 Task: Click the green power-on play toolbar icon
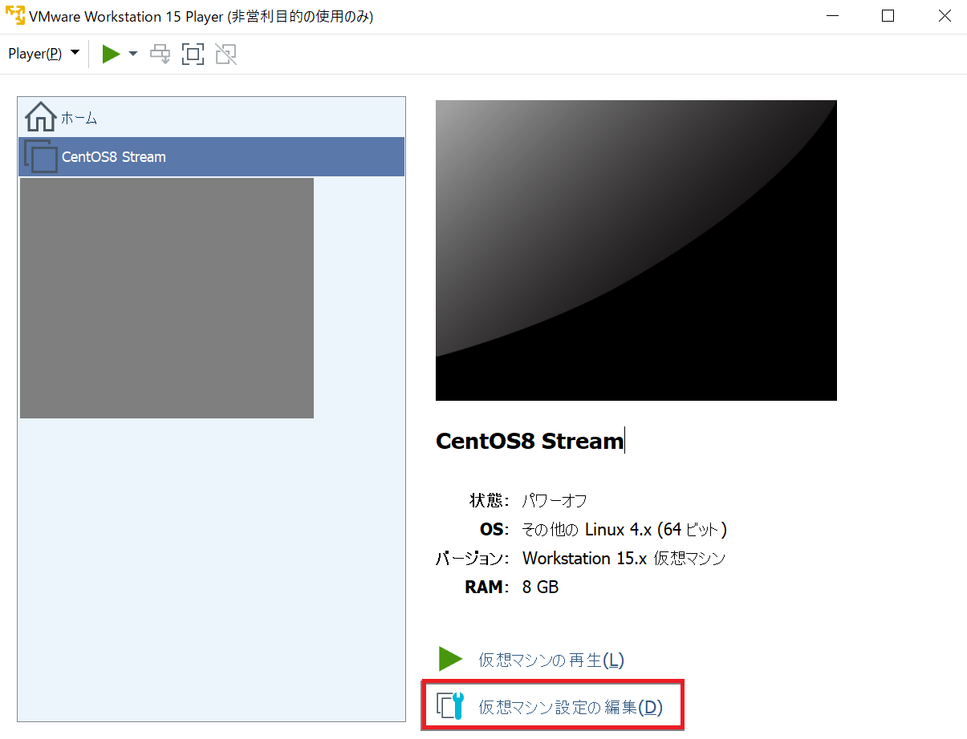tap(111, 55)
